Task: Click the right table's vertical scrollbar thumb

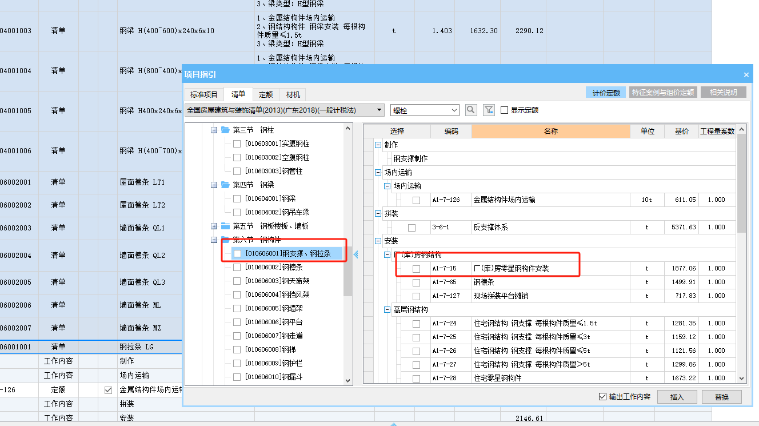Action: tap(742, 183)
